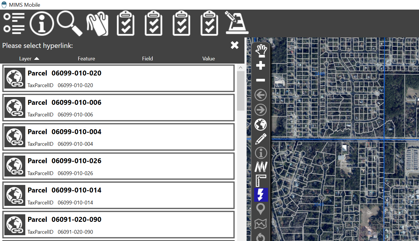Open the second clipboard checklist icon
The image size is (419, 241).
pos(154,23)
